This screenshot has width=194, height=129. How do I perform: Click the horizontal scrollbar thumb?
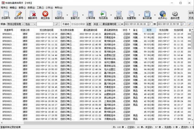(x=79, y=123)
